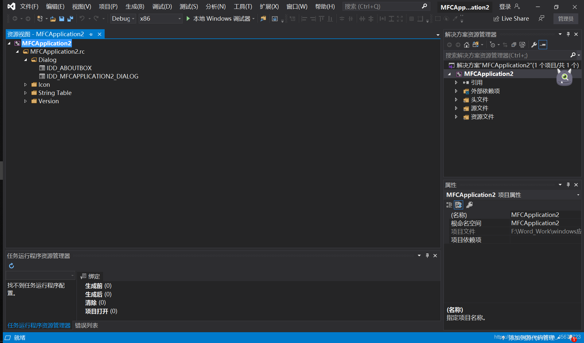This screenshot has width=584, height=343.
Task: Expand the Version folder
Action: [x=26, y=101]
